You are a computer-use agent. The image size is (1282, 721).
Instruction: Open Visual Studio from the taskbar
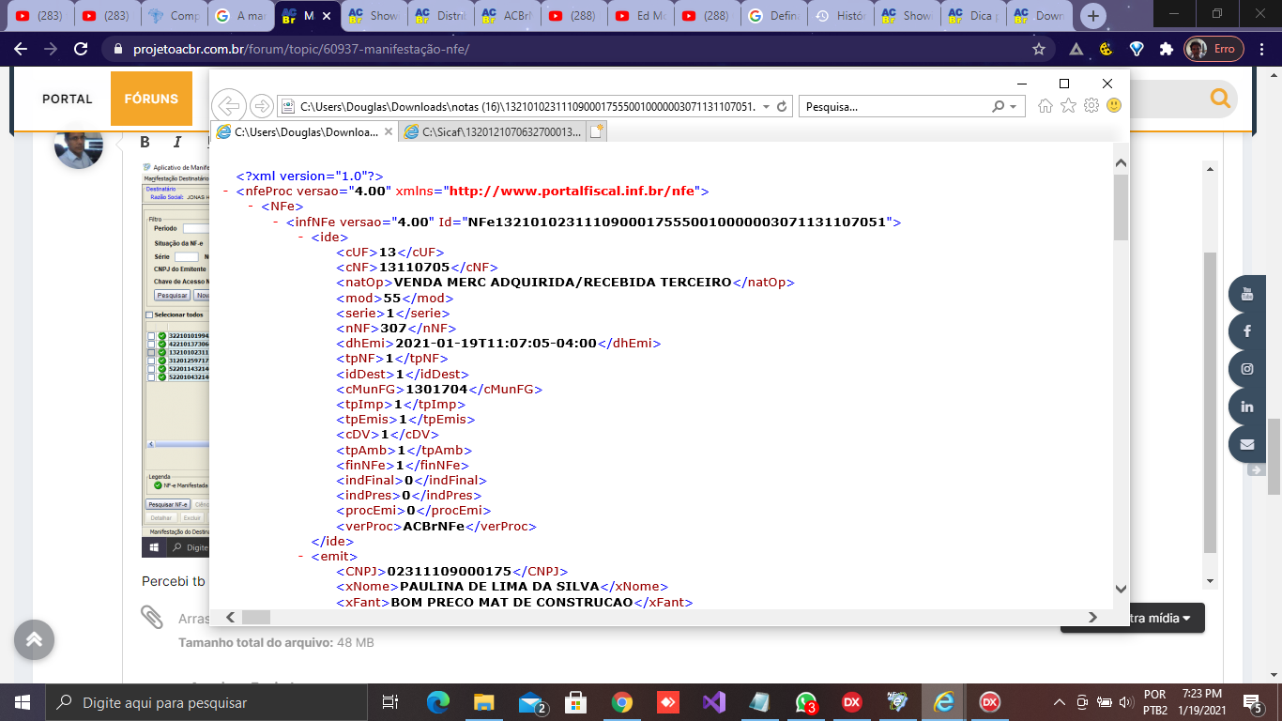pyautogui.click(x=713, y=702)
